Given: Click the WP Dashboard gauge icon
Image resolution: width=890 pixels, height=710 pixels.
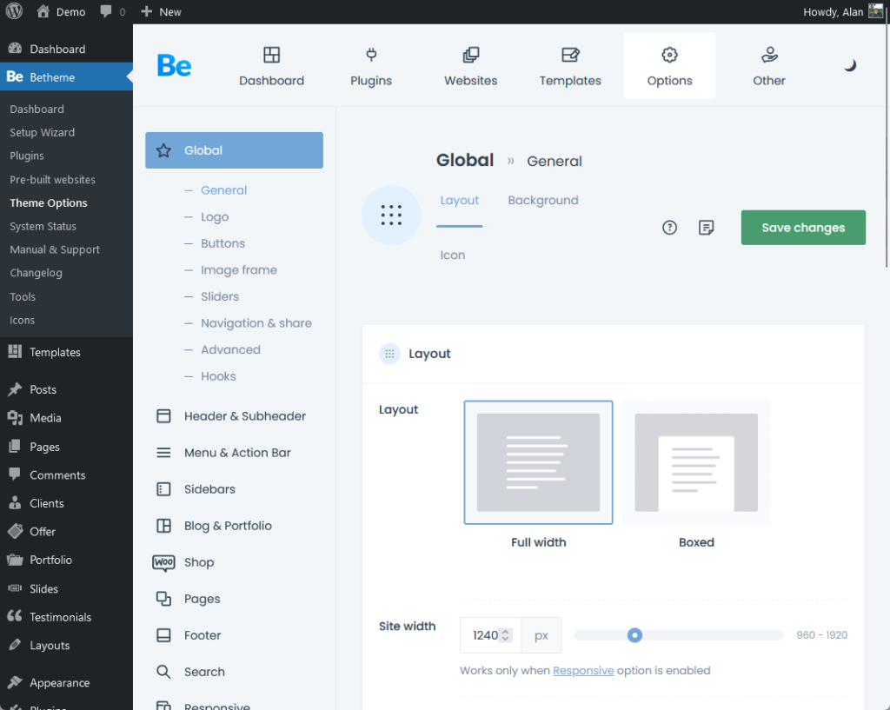Looking at the screenshot, I should pyautogui.click(x=15, y=49).
